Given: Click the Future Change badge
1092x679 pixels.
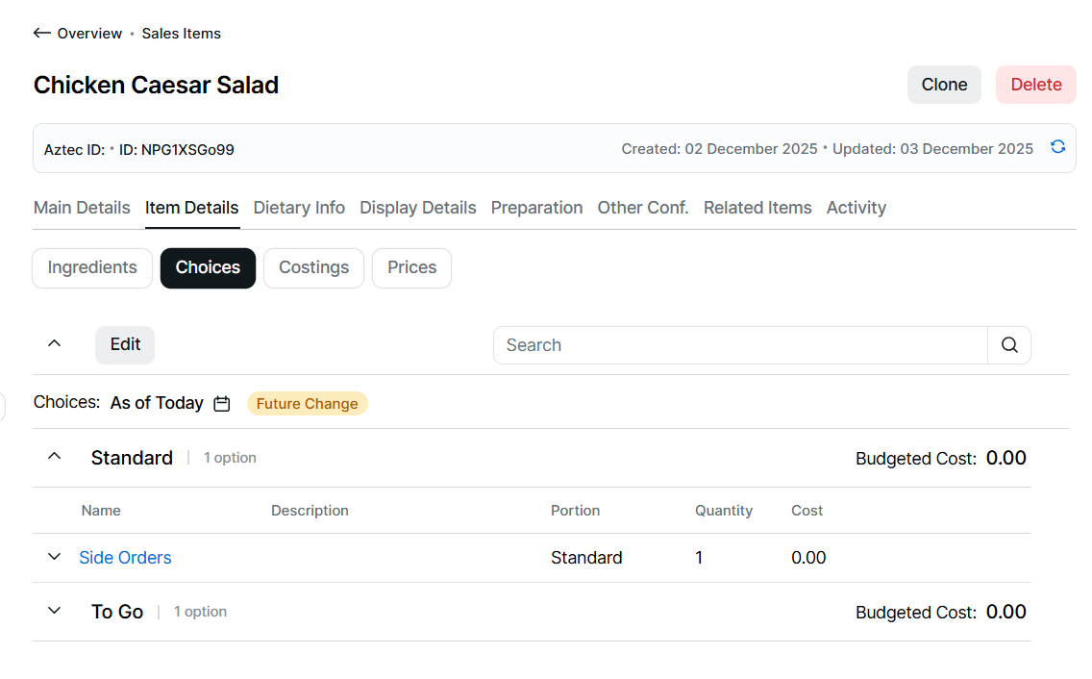Looking at the screenshot, I should (x=307, y=404).
